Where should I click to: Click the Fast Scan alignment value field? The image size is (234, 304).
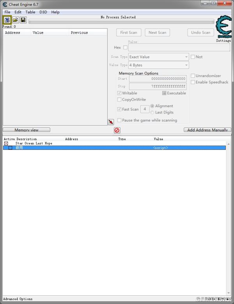click(145, 109)
